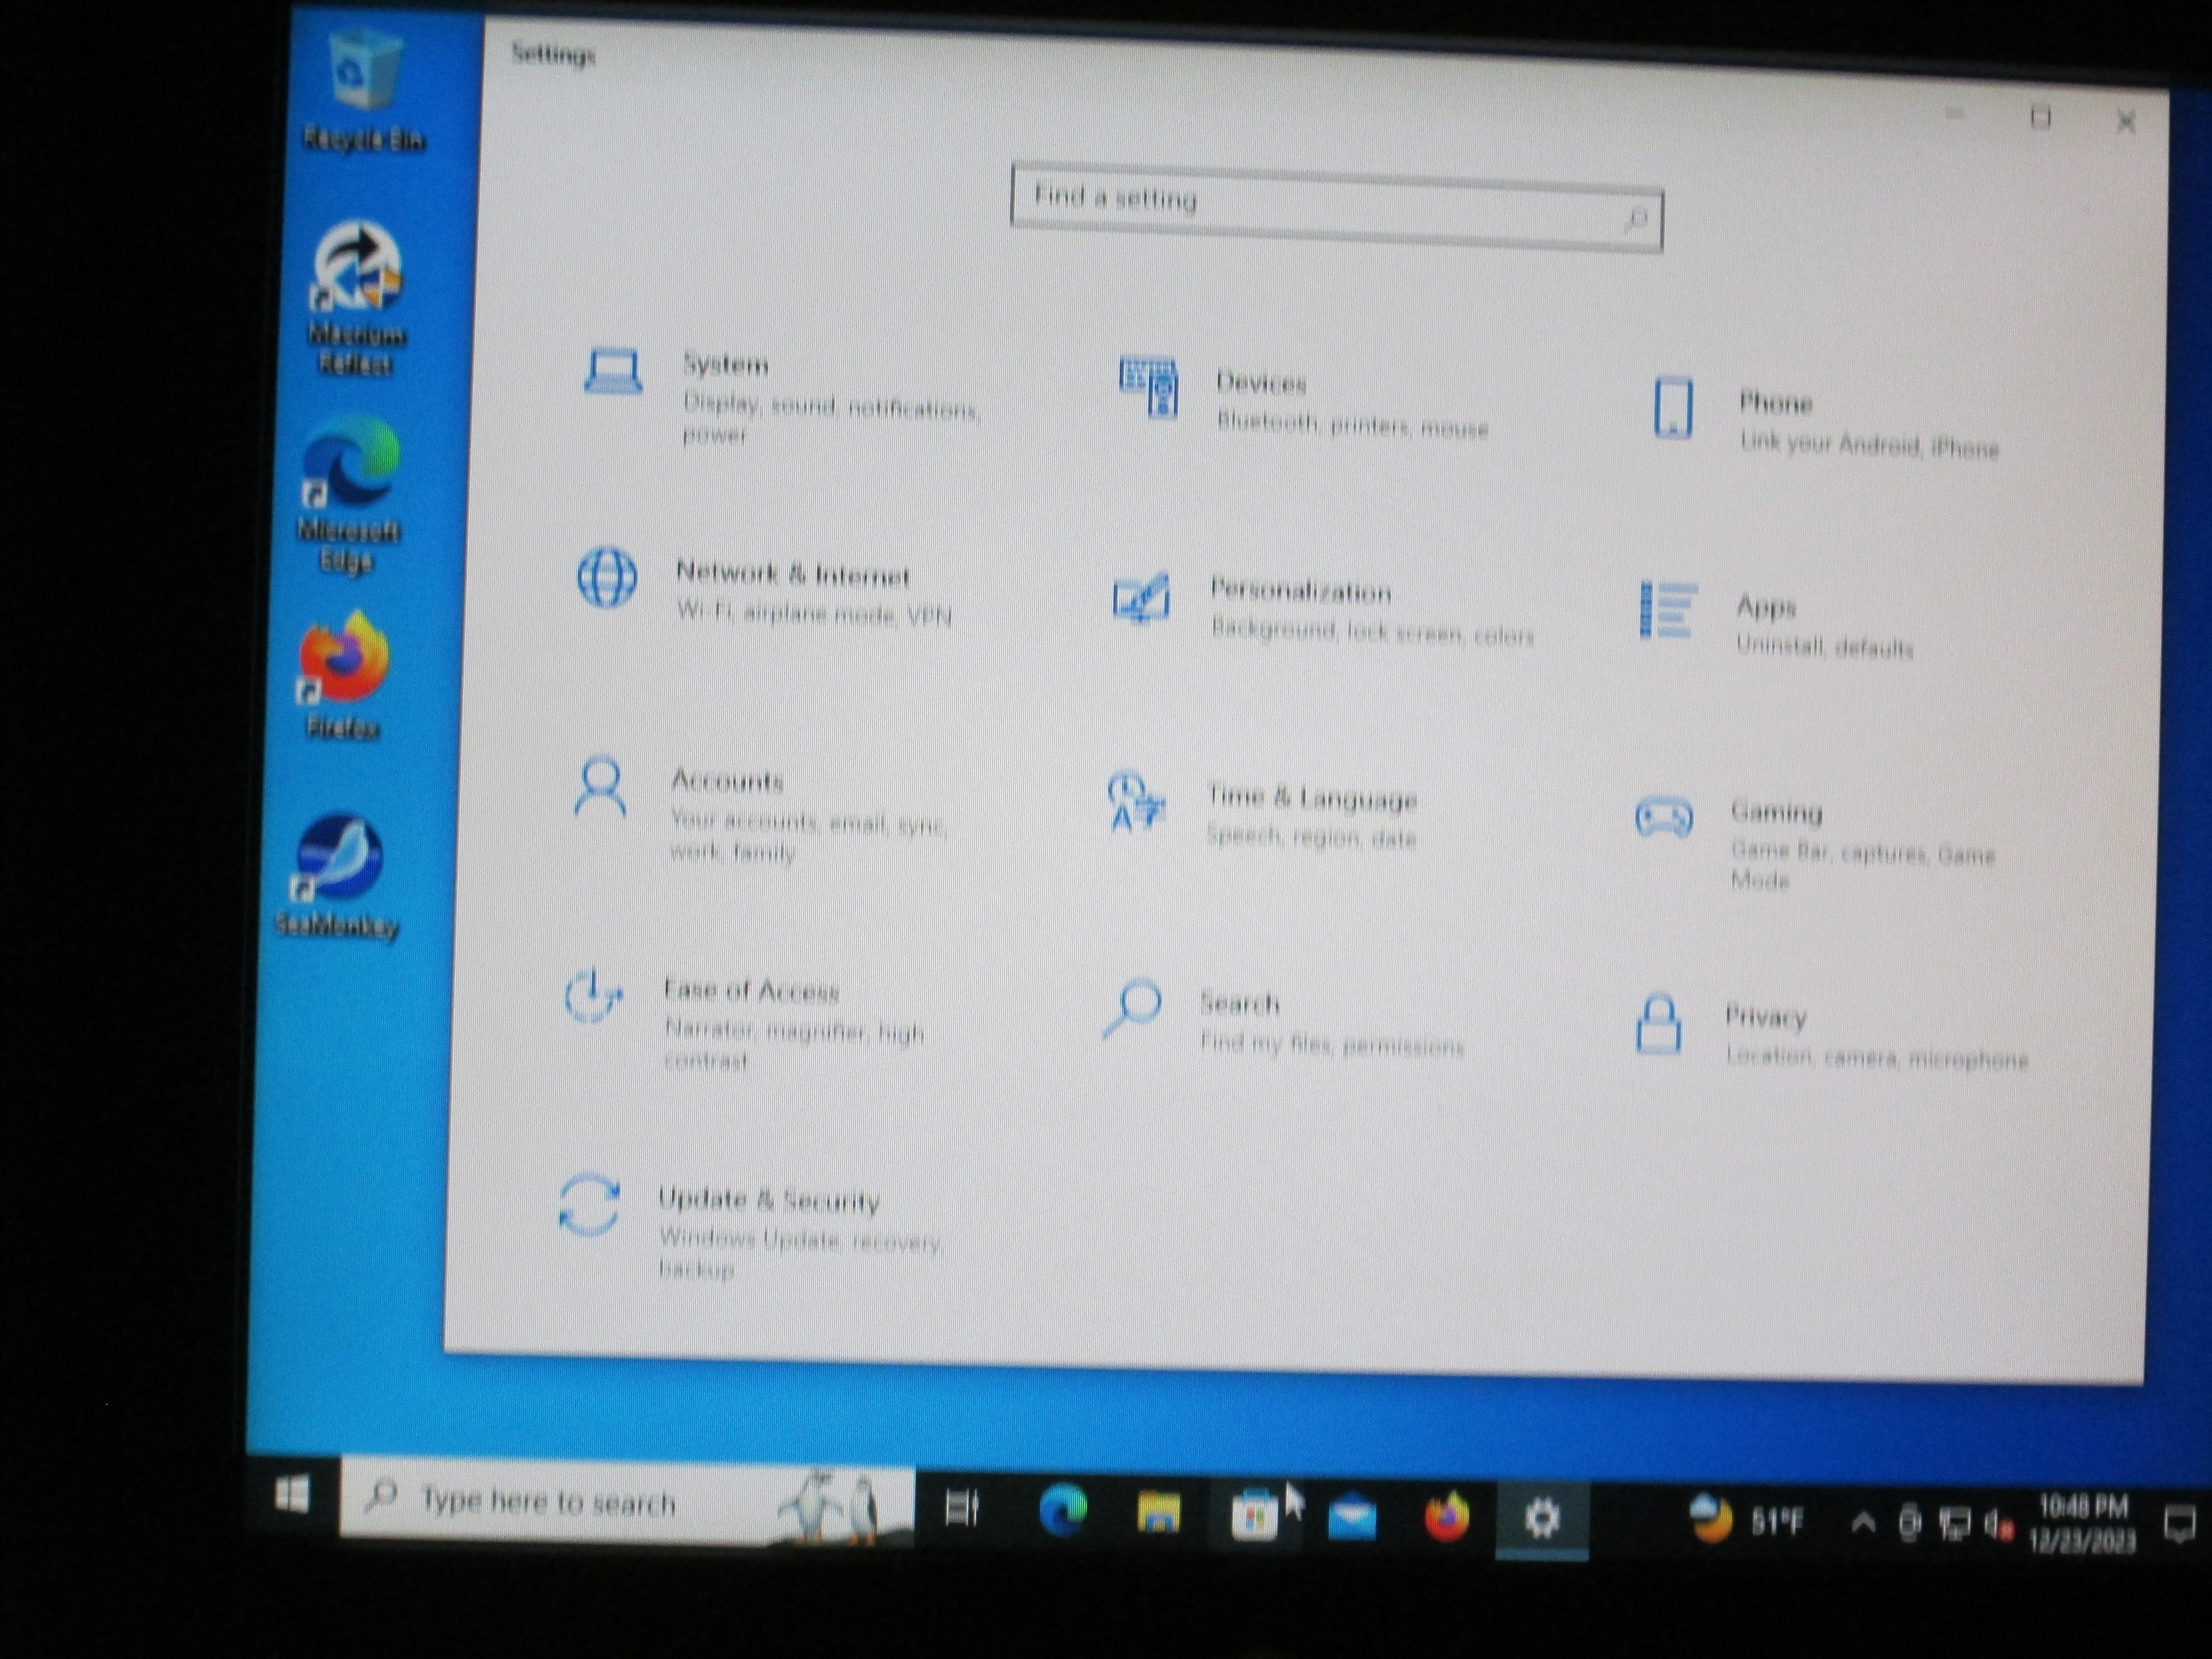Click the Type here to search box
Viewport: 2212px width, 1659px height.
626,1502
